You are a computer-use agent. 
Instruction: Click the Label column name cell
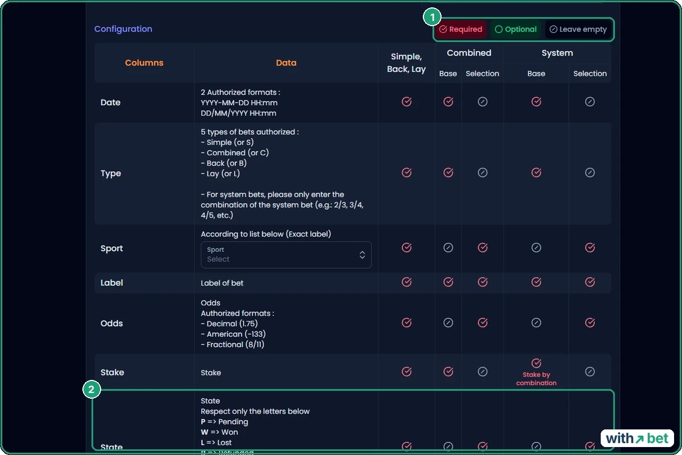click(x=144, y=283)
